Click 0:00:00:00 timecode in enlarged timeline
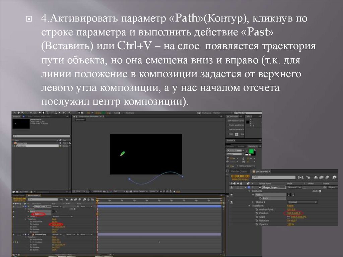 pyautogui.click(x=240, y=176)
